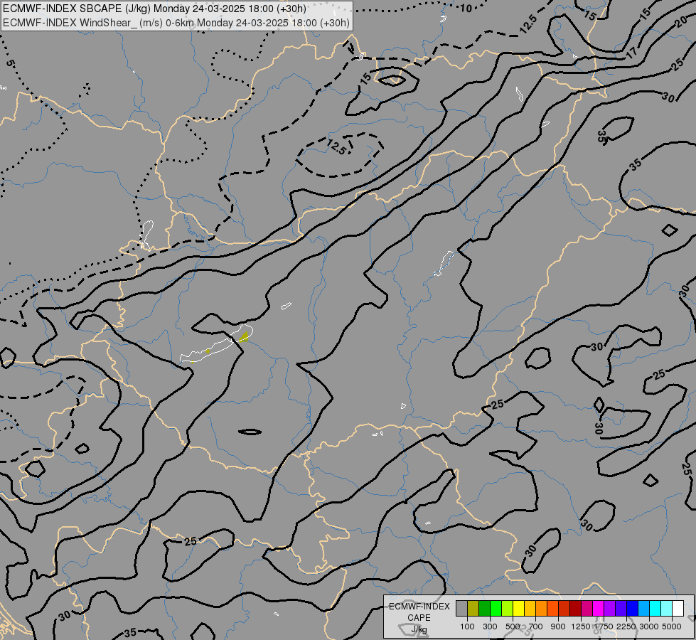Click the olive CAPE patch beside the lake
Screen dimensions: 696x640
[x=244, y=336]
